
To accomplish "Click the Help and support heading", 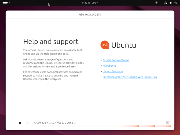I will [51, 42].
